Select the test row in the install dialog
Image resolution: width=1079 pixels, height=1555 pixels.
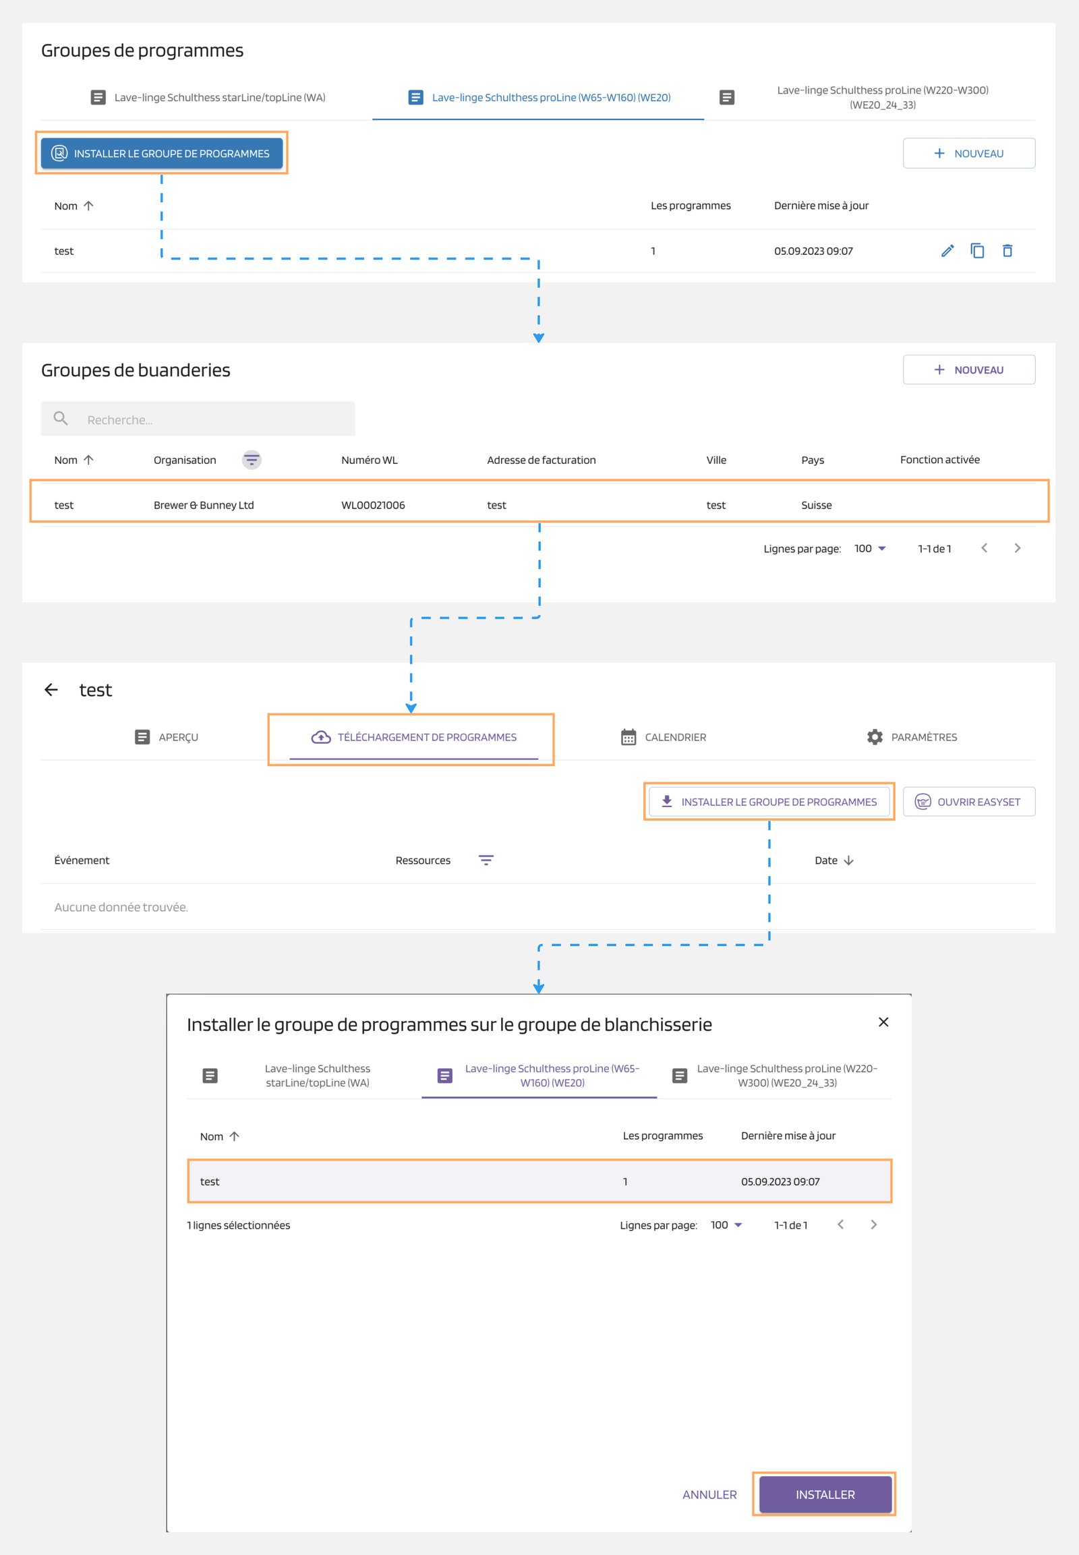[x=539, y=1181]
